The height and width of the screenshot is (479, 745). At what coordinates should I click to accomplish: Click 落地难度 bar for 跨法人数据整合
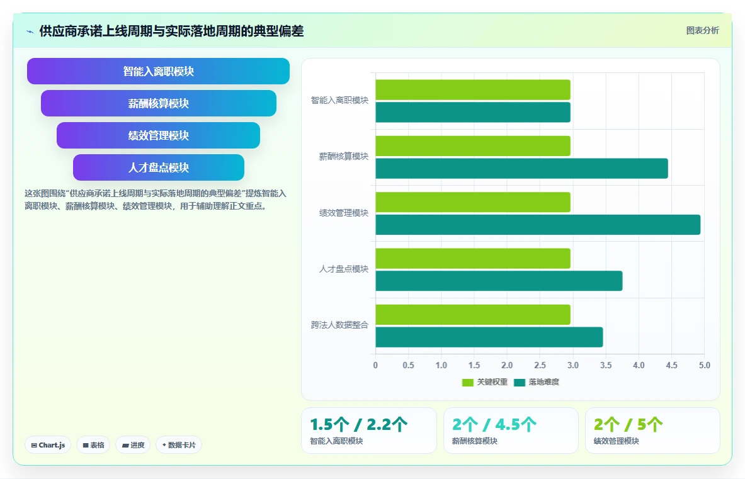[489, 337]
